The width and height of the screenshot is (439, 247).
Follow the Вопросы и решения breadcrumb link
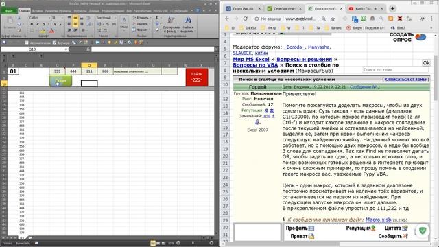click(304, 60)
